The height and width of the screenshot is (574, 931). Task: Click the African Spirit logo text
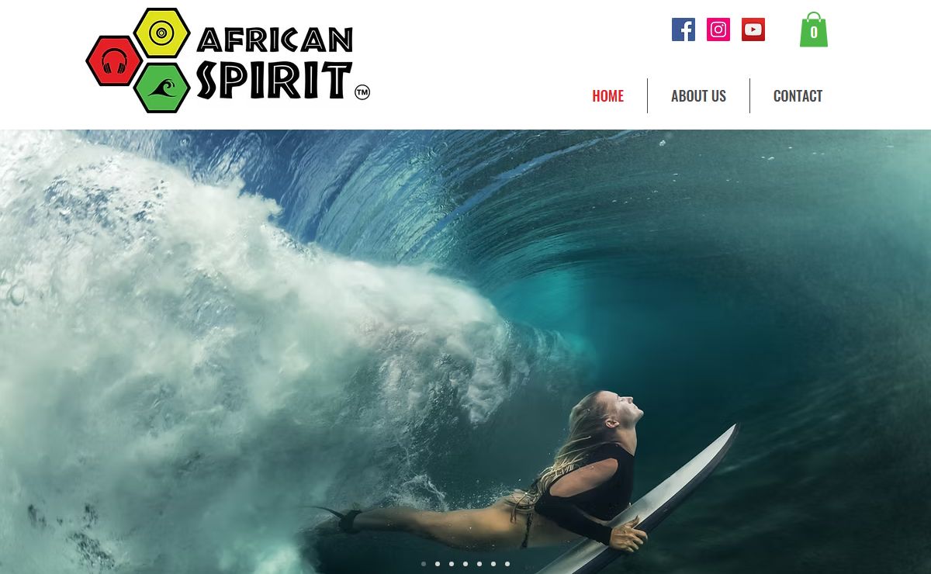(x=275, y=62)
